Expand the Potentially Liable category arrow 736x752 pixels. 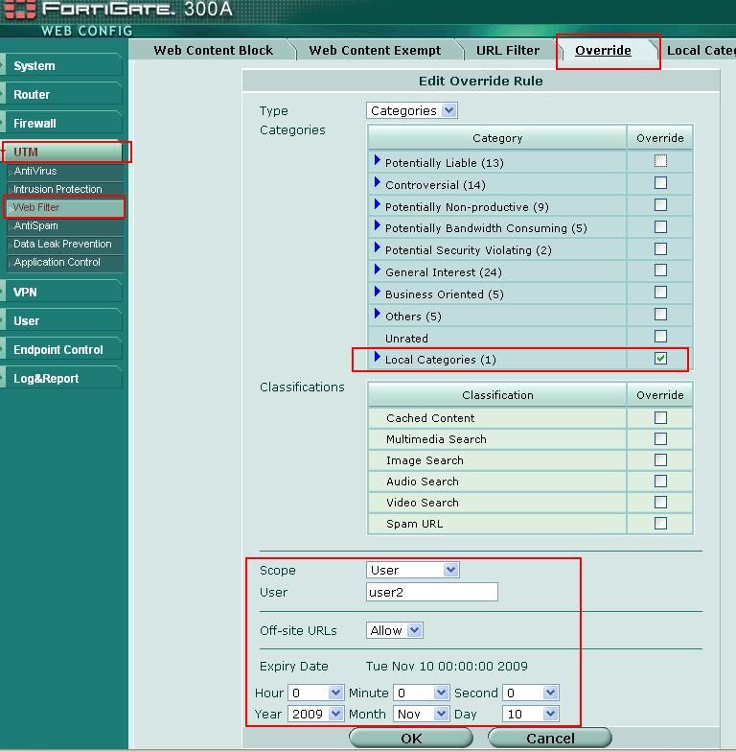tap(378, 161)
